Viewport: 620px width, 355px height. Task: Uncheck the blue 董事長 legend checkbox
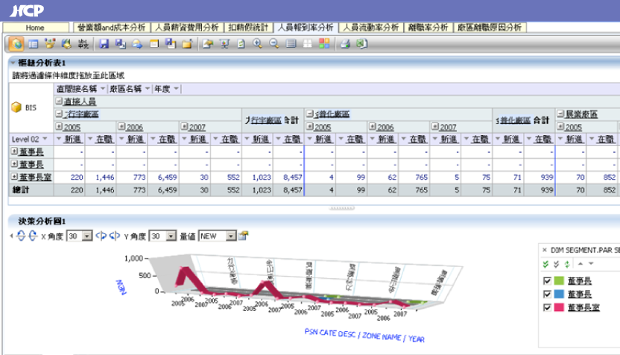[x=547, y=293]
